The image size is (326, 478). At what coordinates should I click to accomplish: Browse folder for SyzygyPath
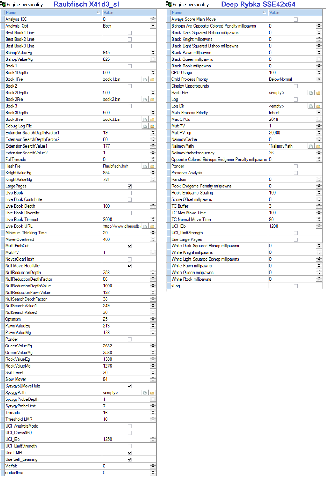(152, 393)
